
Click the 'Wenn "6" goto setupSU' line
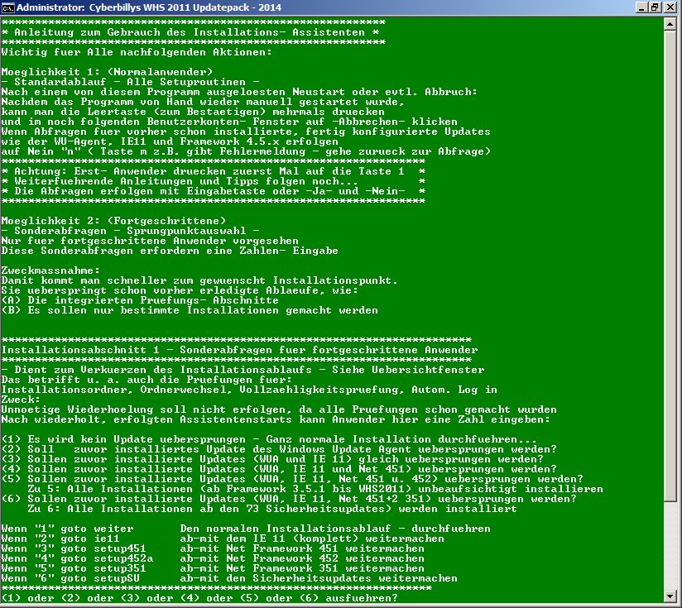coord(229,578)
